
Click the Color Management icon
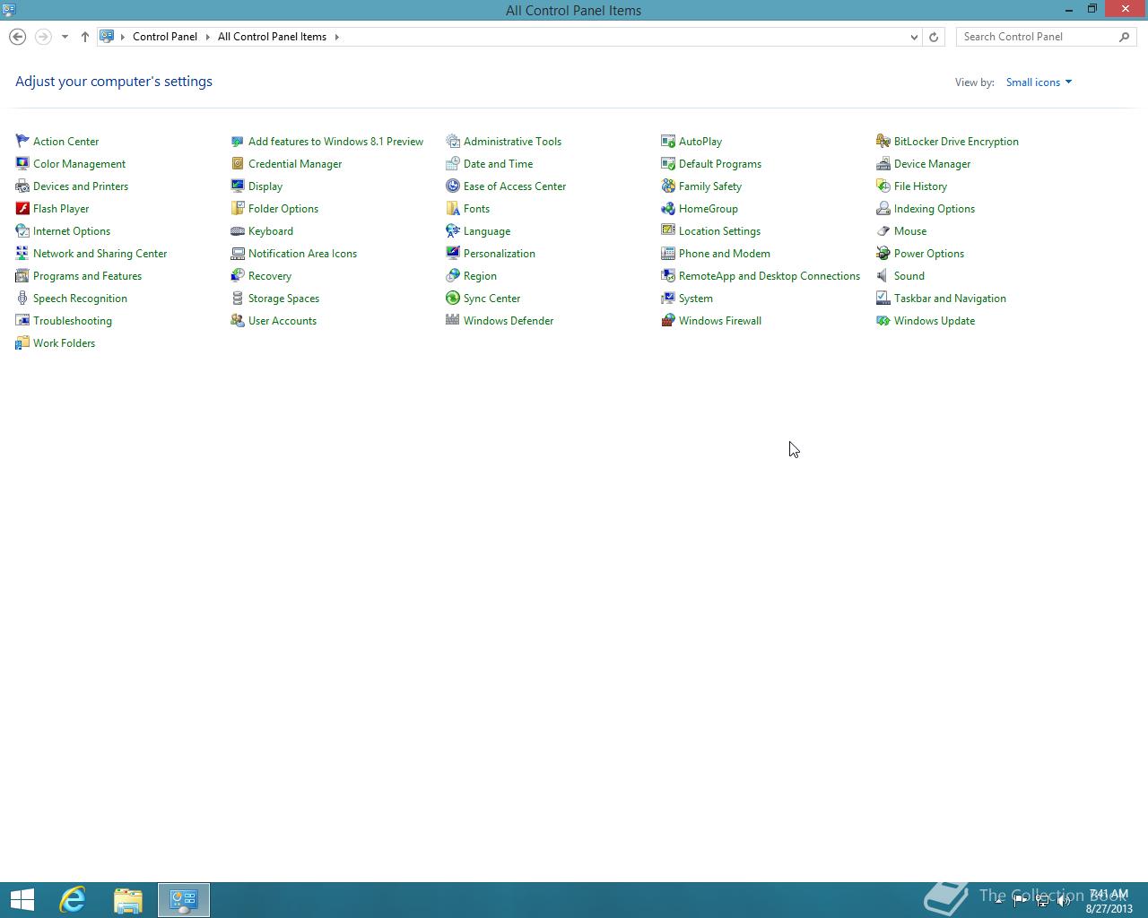(22, 164)
